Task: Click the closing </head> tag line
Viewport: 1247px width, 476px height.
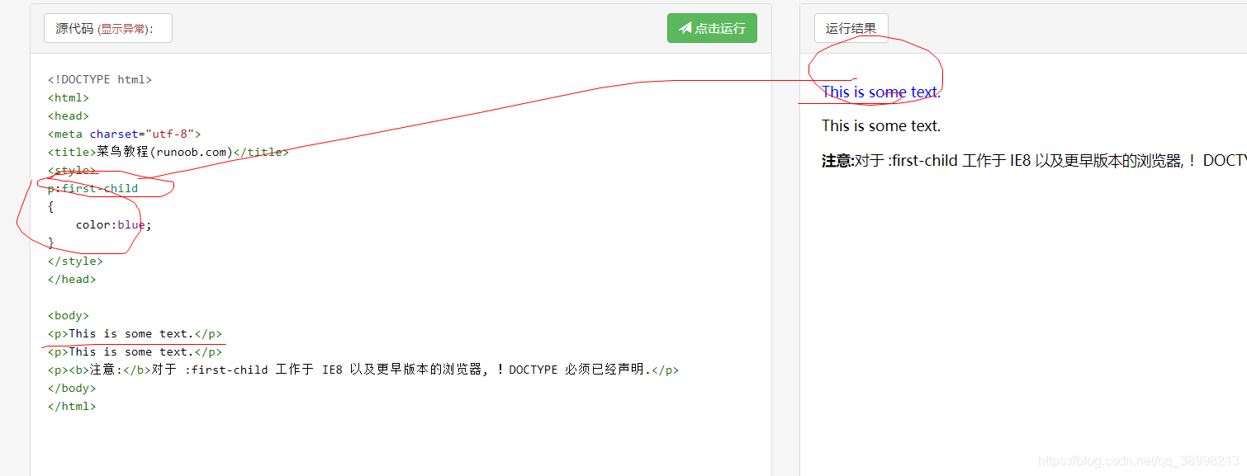Action: [72, 280]
